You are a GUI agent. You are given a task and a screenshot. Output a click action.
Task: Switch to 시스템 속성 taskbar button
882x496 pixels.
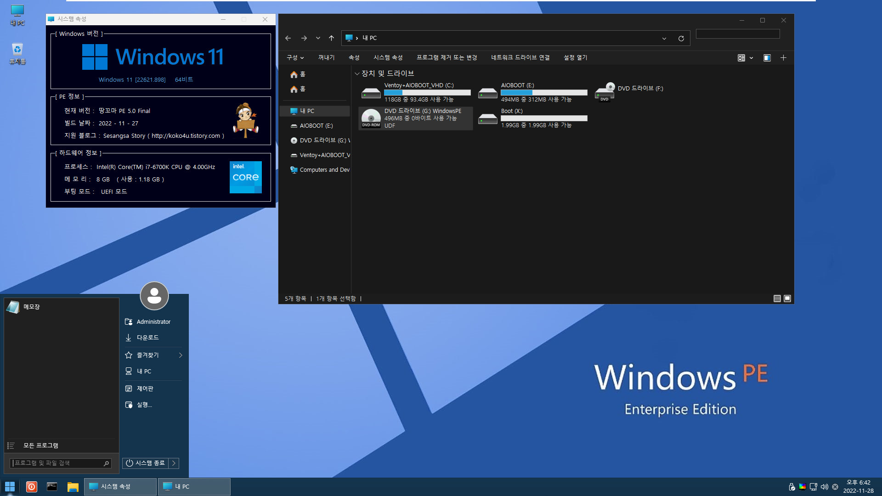[x=120, y=486]
